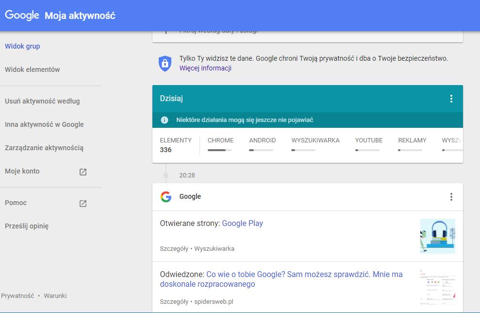Open Inna aktywność w Google
This screenshot has height=313, width=480.
coord(44,124)
